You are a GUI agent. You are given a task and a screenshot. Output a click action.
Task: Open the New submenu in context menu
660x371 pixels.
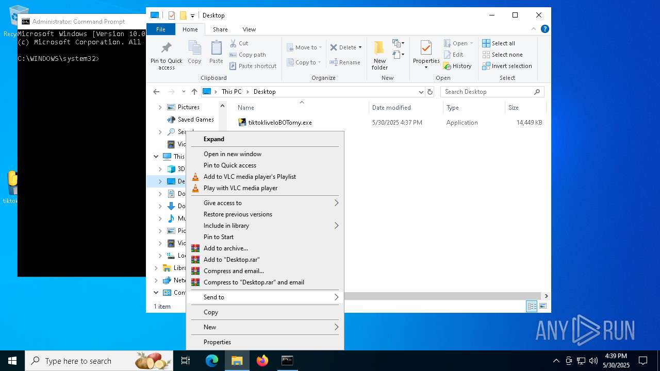[x=265, y=327]
